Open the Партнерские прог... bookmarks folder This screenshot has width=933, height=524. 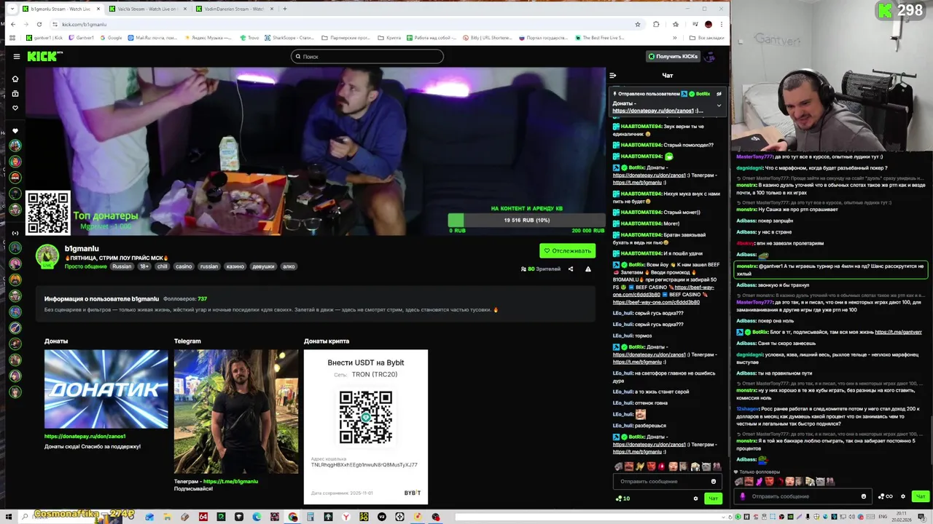(346, 37)
